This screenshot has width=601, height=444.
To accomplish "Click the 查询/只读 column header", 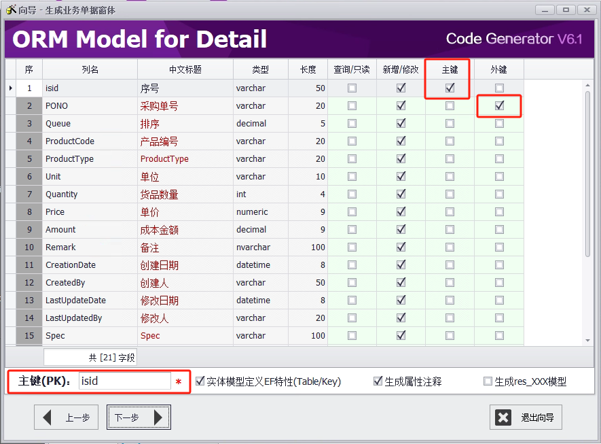I will [x=352, y=69].
